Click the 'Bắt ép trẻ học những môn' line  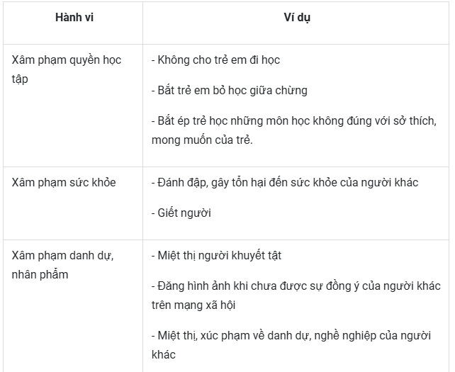coord(294,120)
